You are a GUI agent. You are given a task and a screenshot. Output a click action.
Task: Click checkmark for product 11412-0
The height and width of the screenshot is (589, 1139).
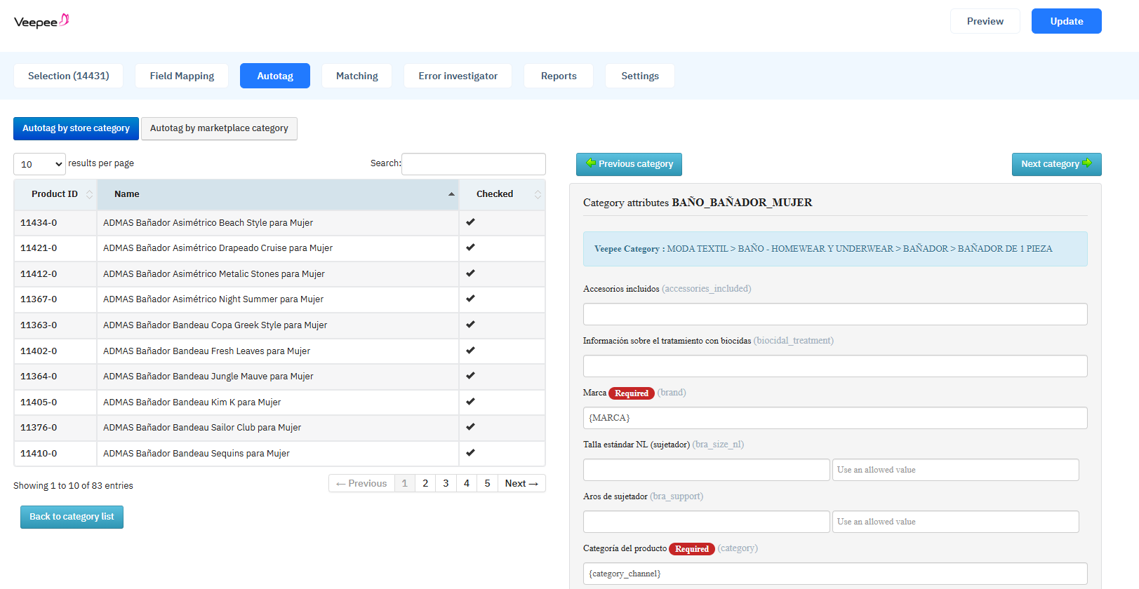pyautogui.click(x=470, y=273)
